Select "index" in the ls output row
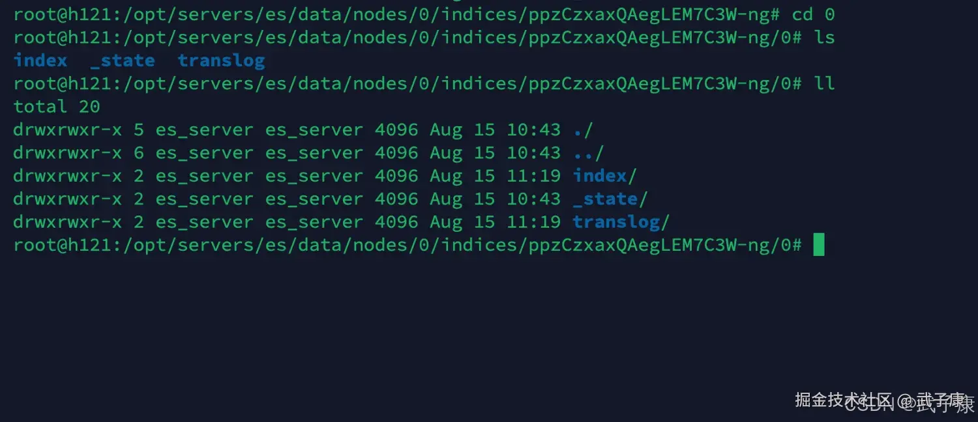The image size is (978, 422). [x=40, y=61]
